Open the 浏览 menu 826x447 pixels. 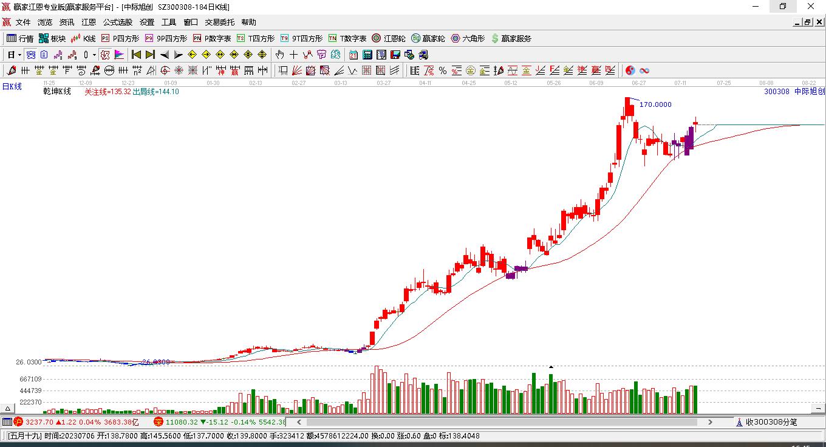point(45,22)
